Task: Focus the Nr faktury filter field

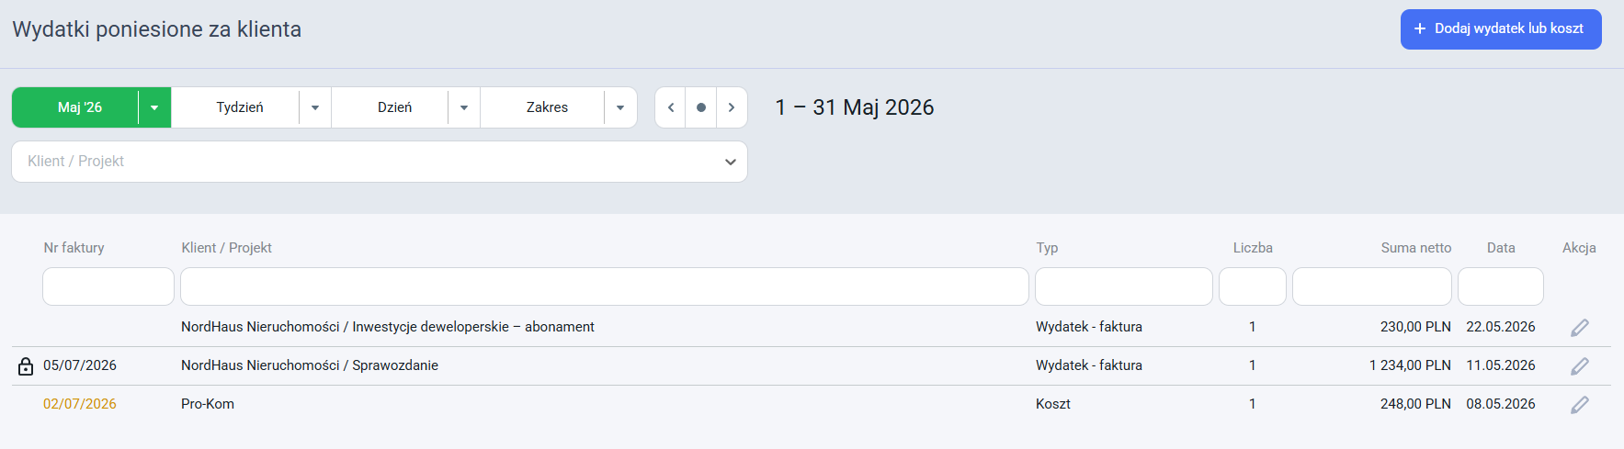Action: coord(108,286)
